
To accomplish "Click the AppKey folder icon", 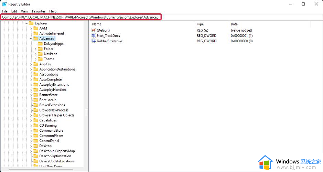I will [x=36, y=64].
